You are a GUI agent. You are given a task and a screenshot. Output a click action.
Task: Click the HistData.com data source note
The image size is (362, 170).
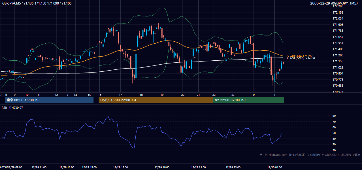310,155
